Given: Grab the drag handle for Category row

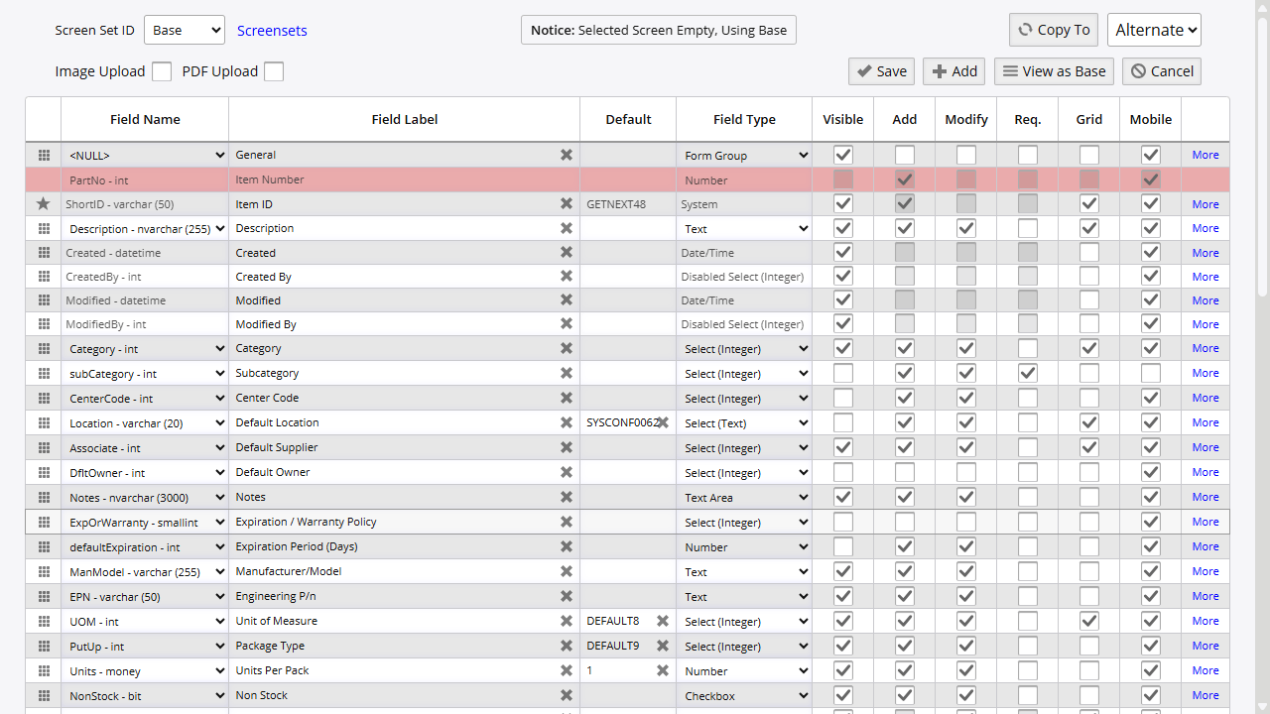Looking at the screenshot, I should (44, 349).
